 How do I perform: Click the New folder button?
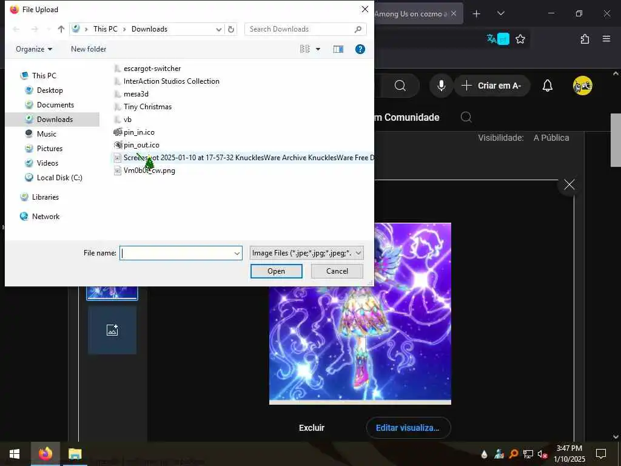89,49
